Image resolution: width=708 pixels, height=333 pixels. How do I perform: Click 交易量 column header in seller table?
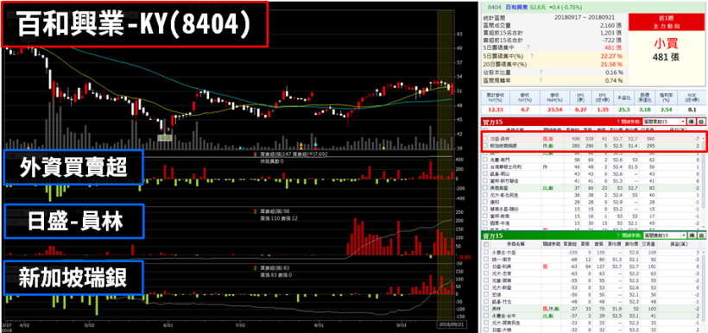[648, 243]
